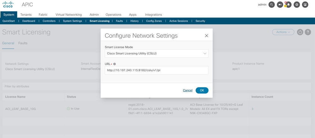Open the user profile icon
This screenshot has height=138, width=315.
click(x=305, y=5)
